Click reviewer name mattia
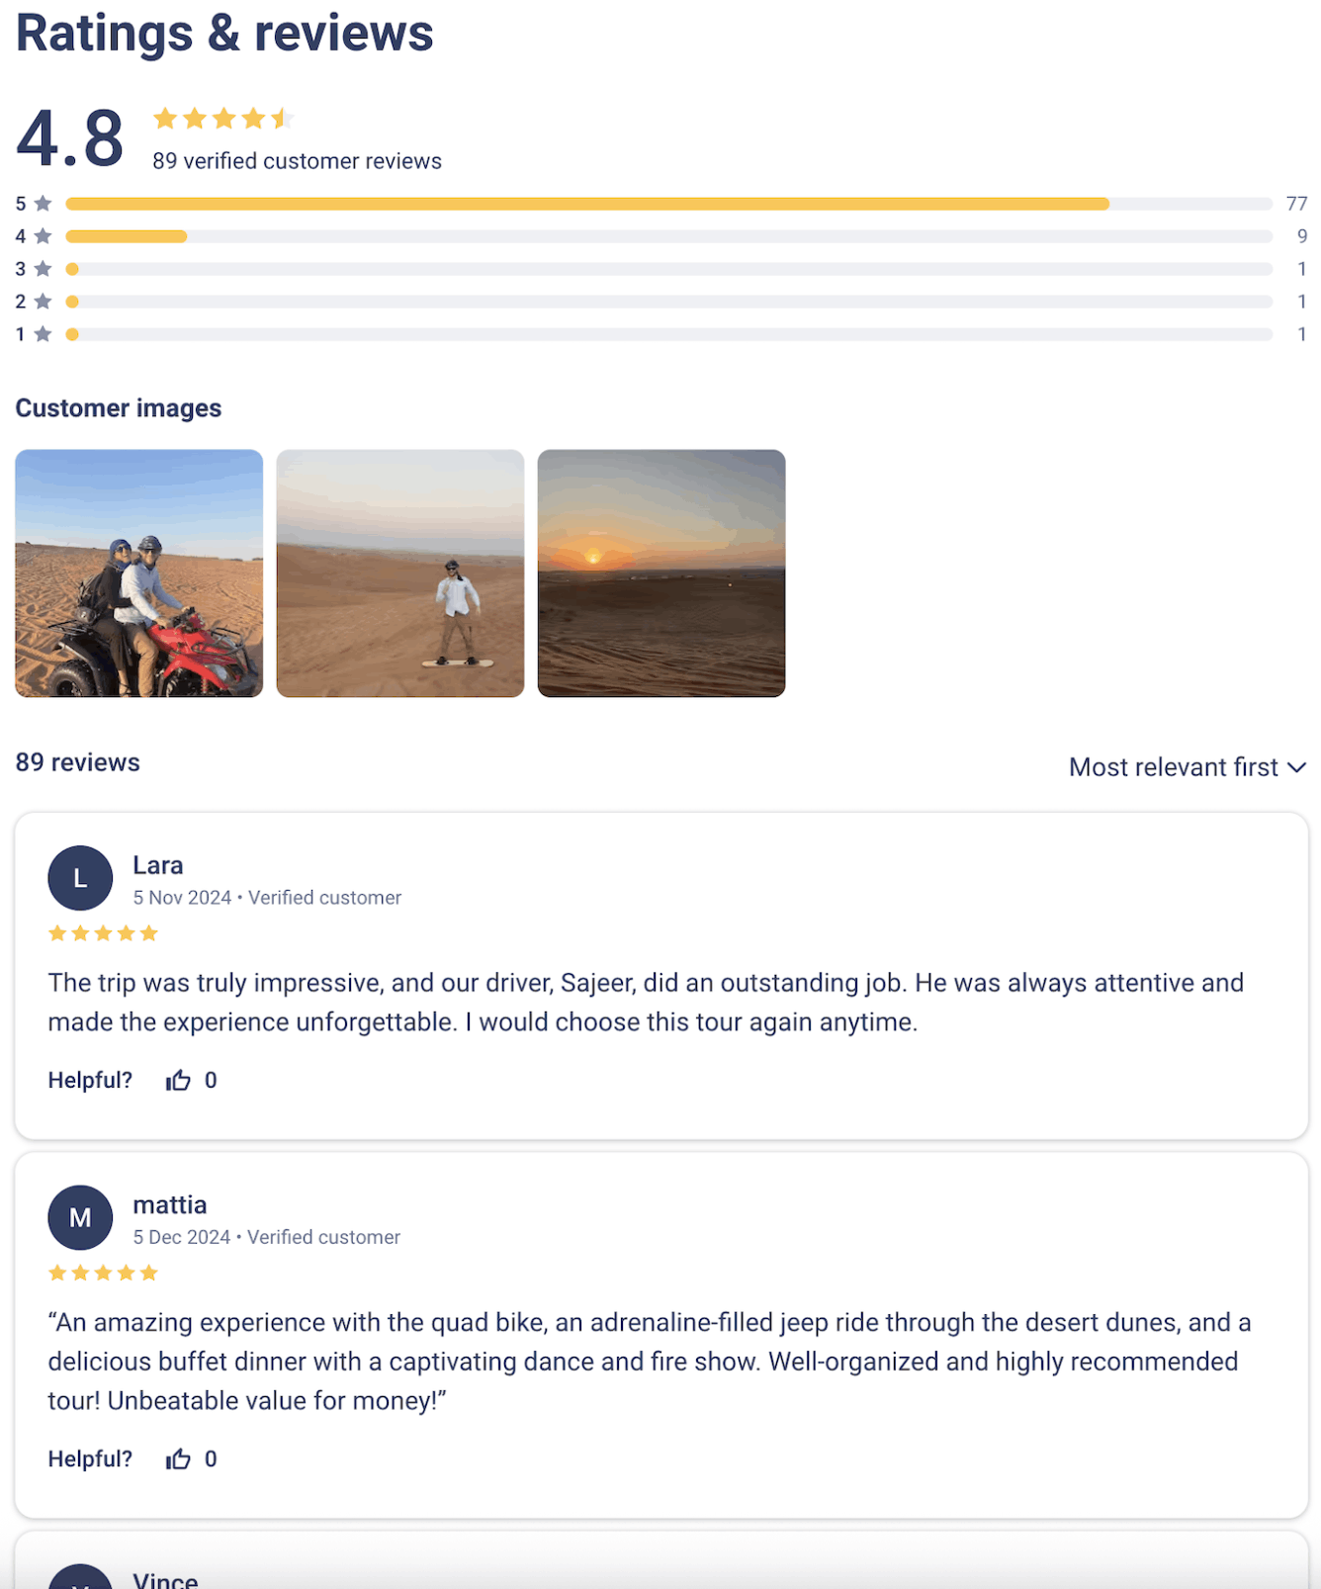1321x1589 pixels. tap(170, 1204)
